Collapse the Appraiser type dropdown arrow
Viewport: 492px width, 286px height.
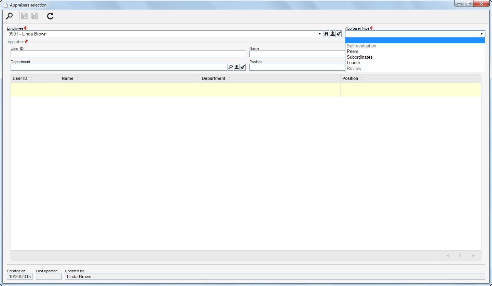[482, 34]
